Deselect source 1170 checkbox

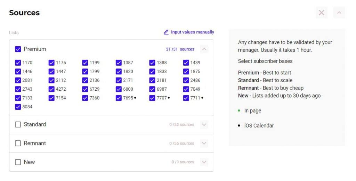coord(18,63)
